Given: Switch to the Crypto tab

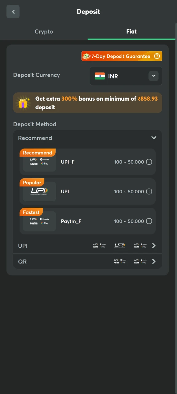Looking at the screenshot, I should (x=44, y=31).
